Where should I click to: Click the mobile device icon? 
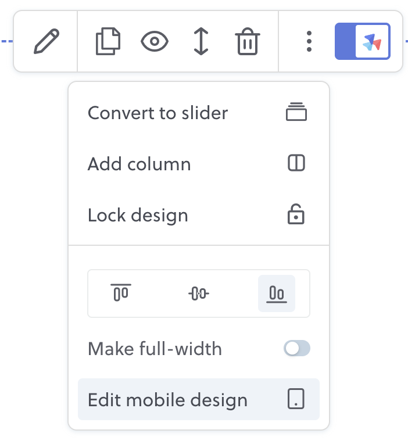click(x=296, y=399)
